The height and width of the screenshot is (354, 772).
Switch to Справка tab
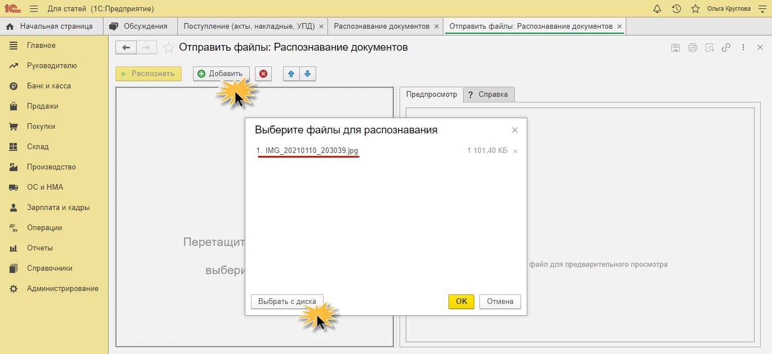click(489, 95)
